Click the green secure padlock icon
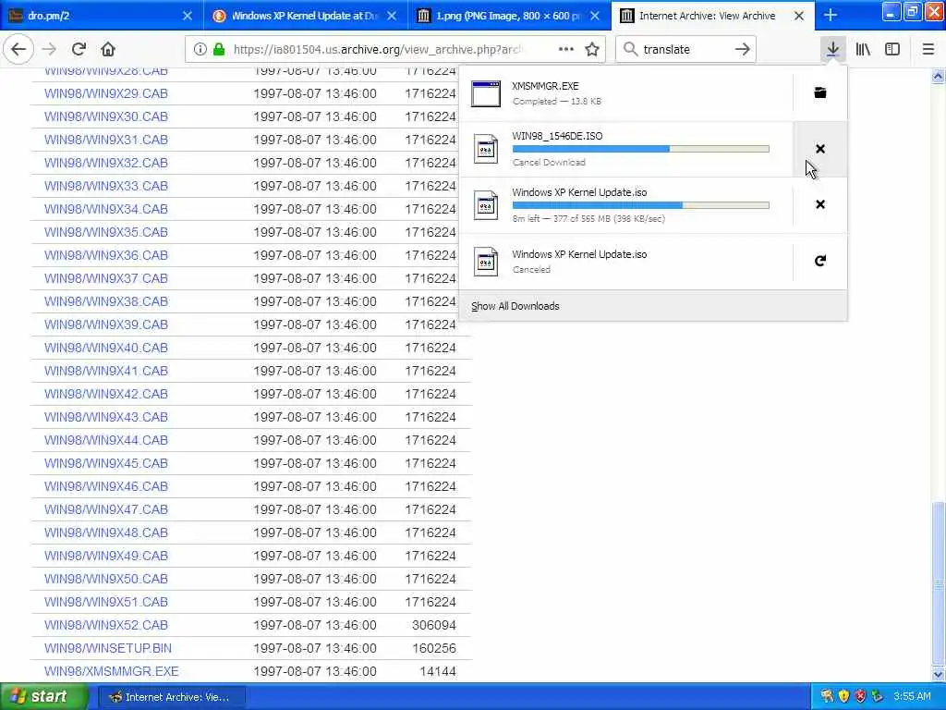This screenshot has height=710, width=946. click(219, 50)
